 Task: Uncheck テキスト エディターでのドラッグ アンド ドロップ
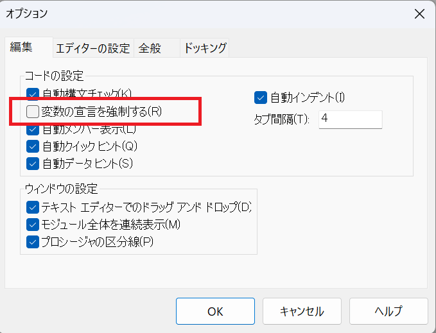33,207
